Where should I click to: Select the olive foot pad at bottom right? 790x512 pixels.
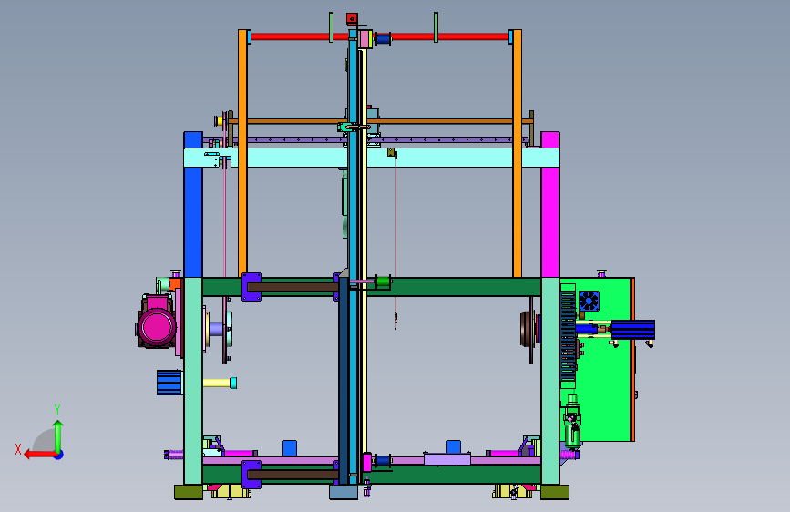[555, 492]
